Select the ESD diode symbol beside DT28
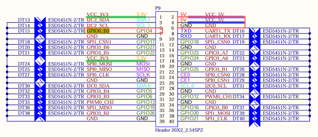The image size is (318, 137). (x=254, y=75)
